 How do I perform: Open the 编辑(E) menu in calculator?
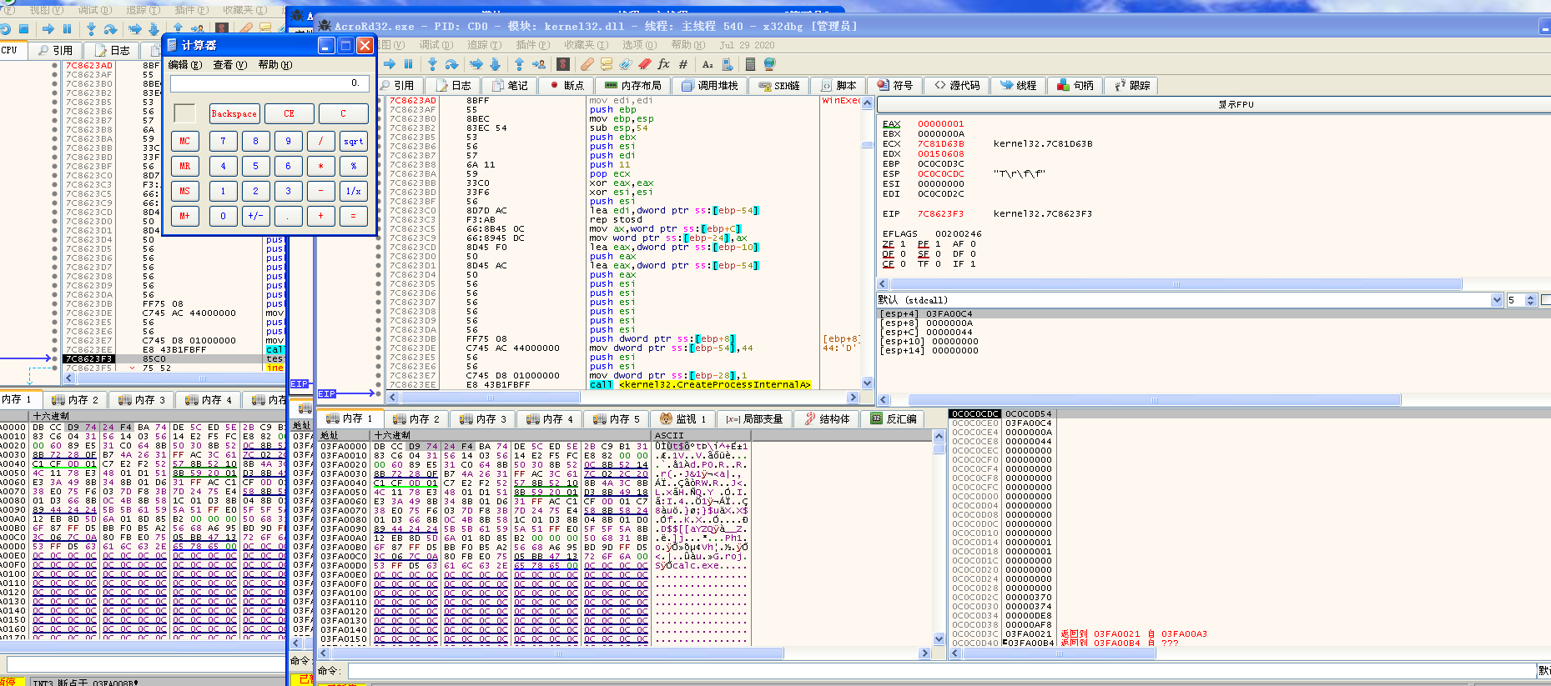coord(184,65)
